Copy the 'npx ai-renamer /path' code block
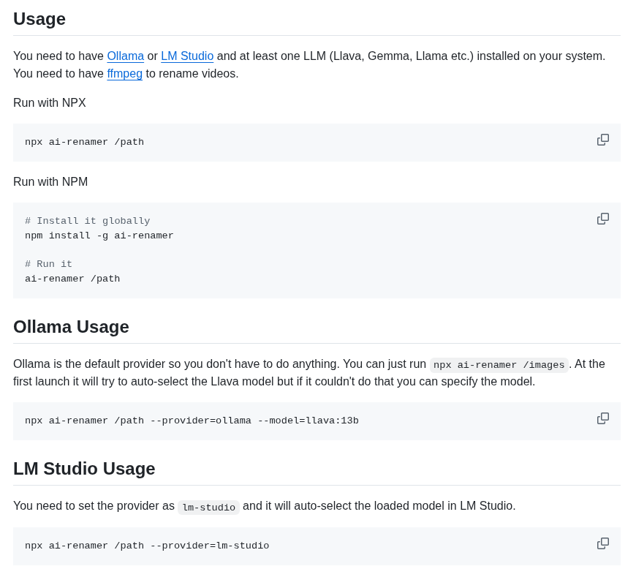The width and height of the screenshot is (636, 569). coord(603,140)
